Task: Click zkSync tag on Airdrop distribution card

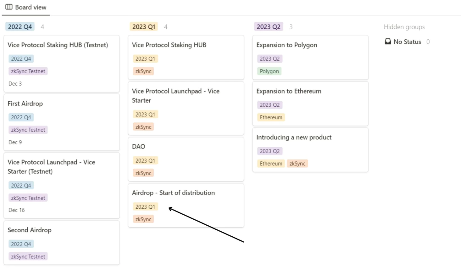Action: pos(143,219)
